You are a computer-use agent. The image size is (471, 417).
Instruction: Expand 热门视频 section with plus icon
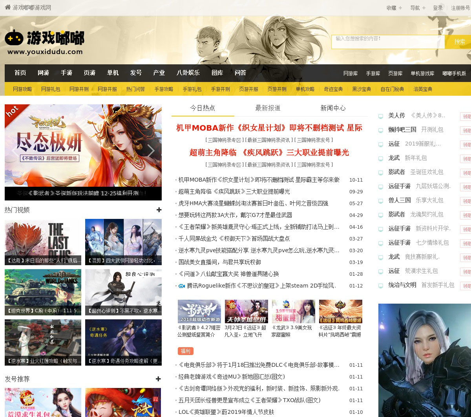point(159,210)
